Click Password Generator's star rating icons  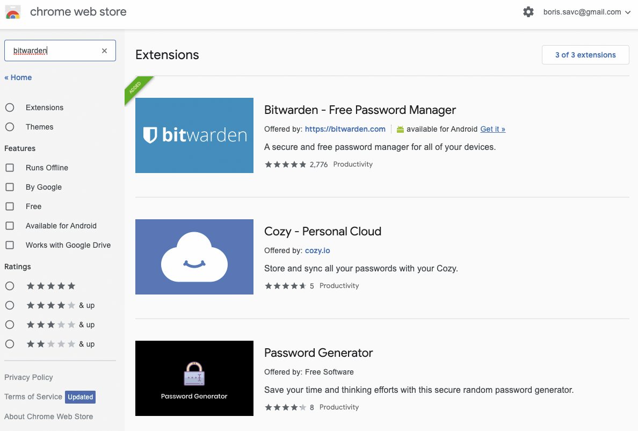[285, 407]
